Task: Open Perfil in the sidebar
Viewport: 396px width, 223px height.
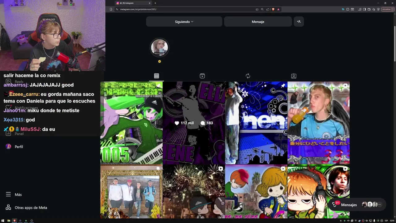Action: pos(14,146)
